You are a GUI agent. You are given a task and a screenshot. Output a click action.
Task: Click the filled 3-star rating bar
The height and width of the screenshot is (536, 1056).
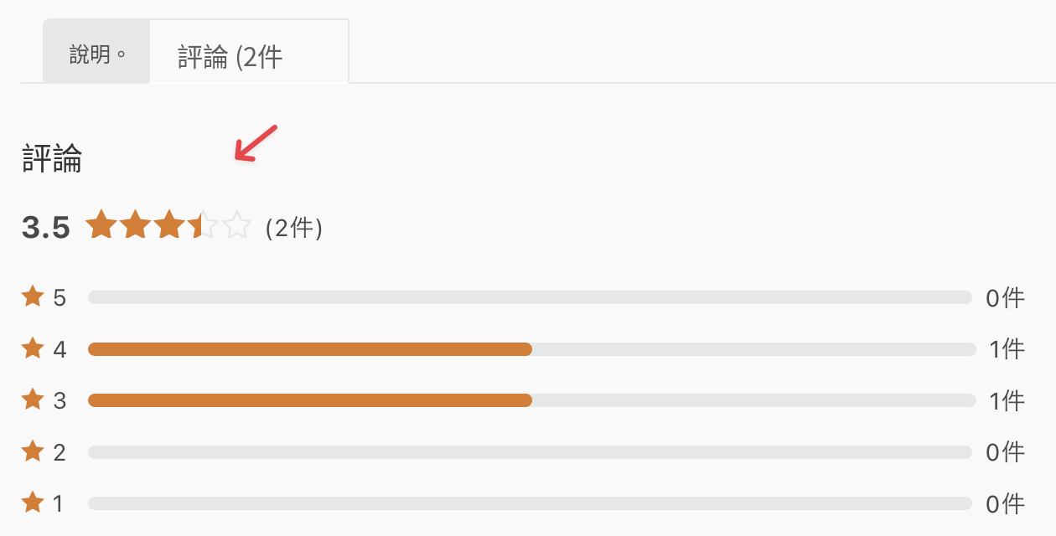click(310, 400)
